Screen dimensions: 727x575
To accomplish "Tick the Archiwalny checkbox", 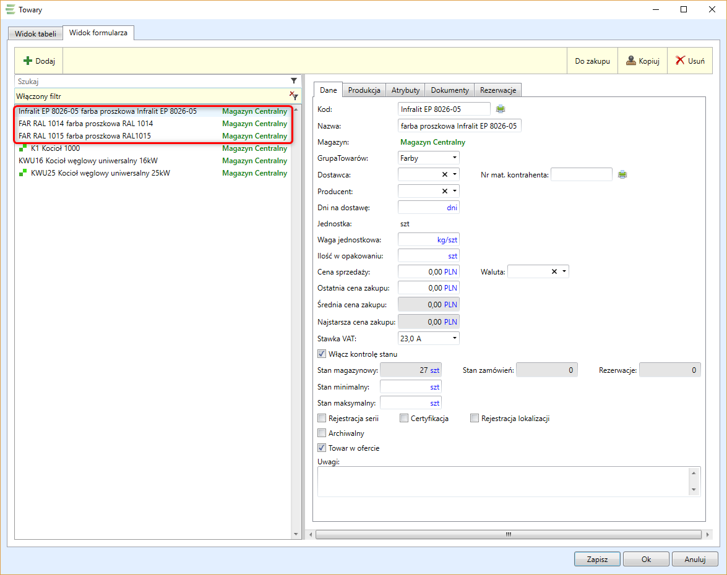I will 322,433.
